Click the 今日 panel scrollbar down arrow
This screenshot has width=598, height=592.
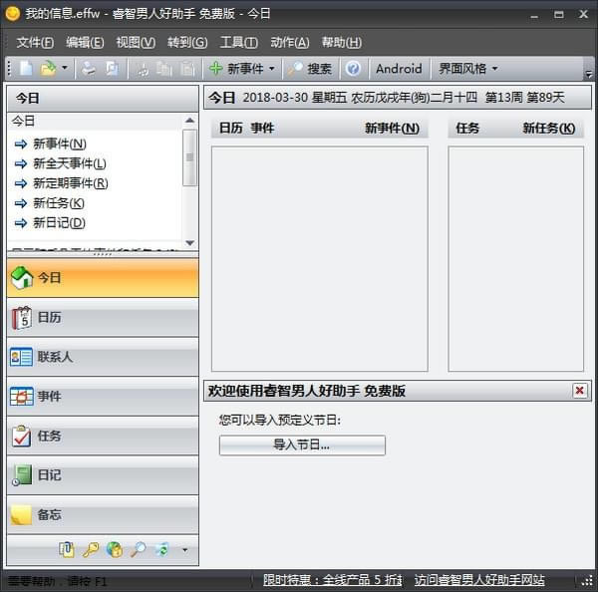coord(189,242)
